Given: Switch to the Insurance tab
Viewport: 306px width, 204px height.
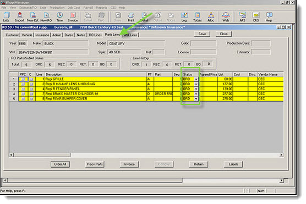Looking at the screenshot, I should tap(42, 35).
